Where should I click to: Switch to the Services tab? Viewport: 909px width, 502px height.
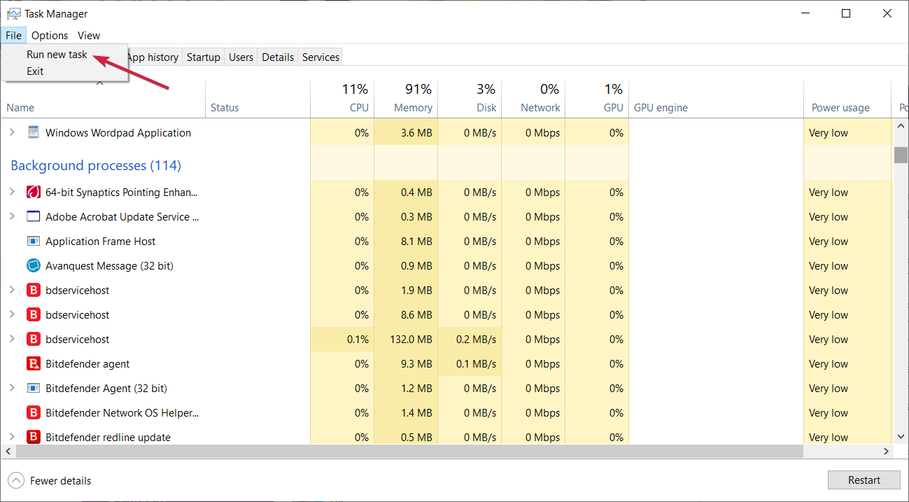coord(320,57)
